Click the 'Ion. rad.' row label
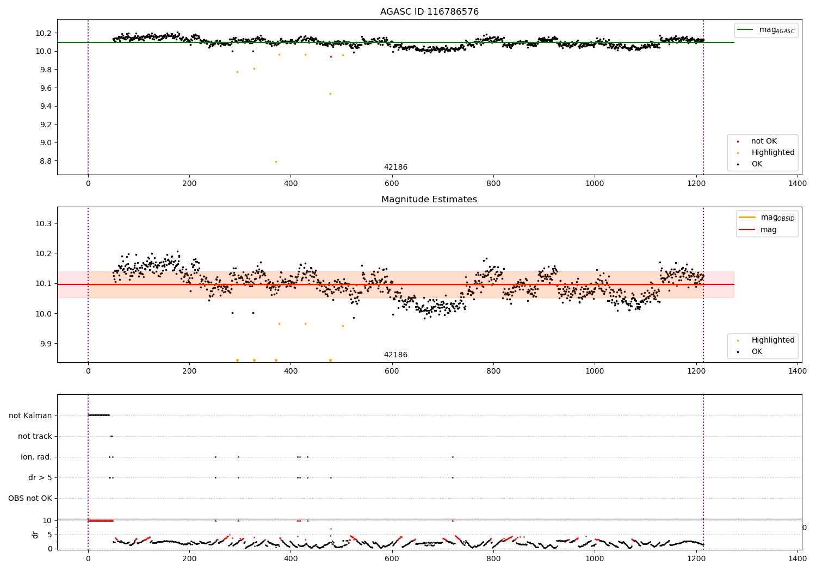The image size is (816, 571). pyautogui.click(x=36, y=457)
